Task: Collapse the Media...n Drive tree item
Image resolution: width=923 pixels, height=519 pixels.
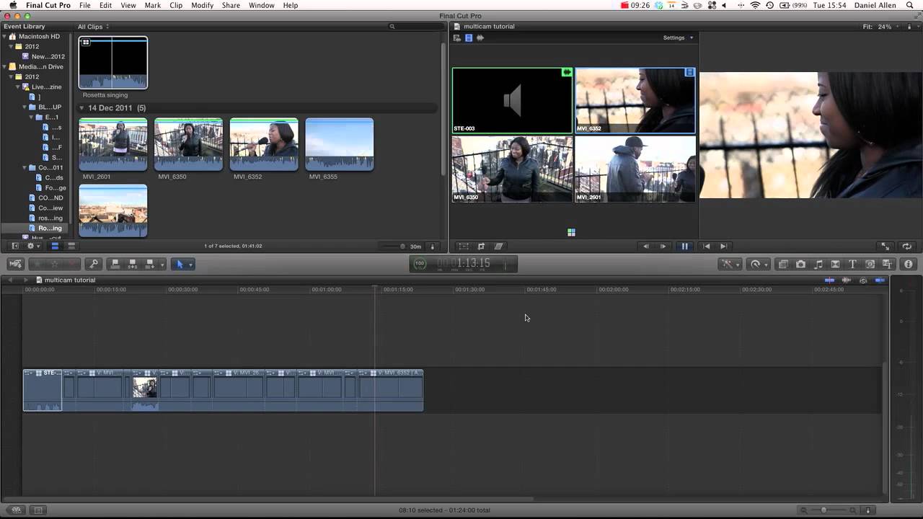Action: pyautogui.click(x=6, y=66)
